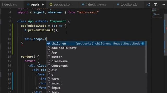Click the observer import name
The height and width of the screenshot is (93, 167).
(x=55, y=12)
